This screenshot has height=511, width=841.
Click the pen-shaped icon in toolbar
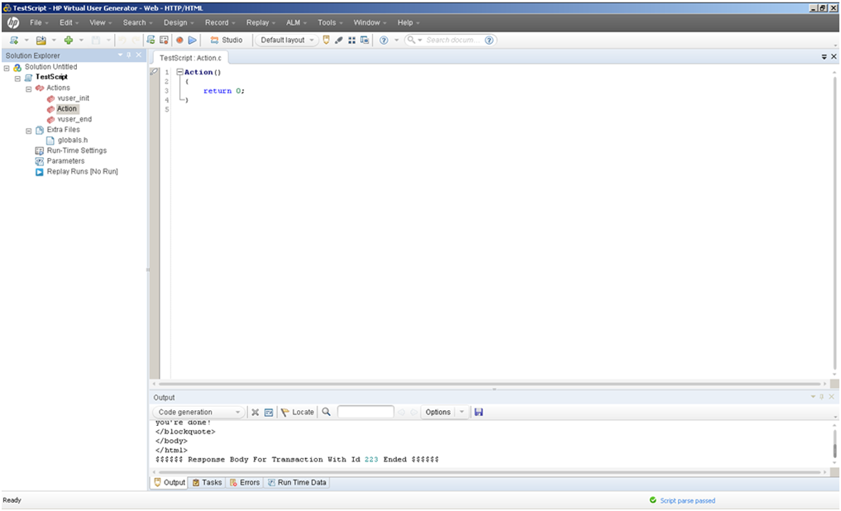coord(339,41)
